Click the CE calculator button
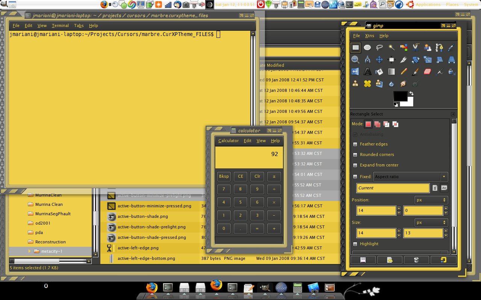 (240, 176)
